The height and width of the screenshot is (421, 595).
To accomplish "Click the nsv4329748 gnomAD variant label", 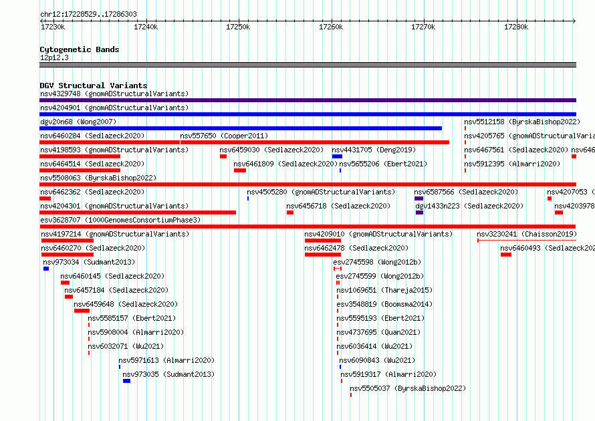I will [x=114, y=94].
